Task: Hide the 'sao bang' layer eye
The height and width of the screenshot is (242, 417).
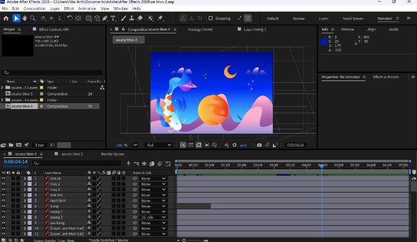Action: [x=4, y=223]
